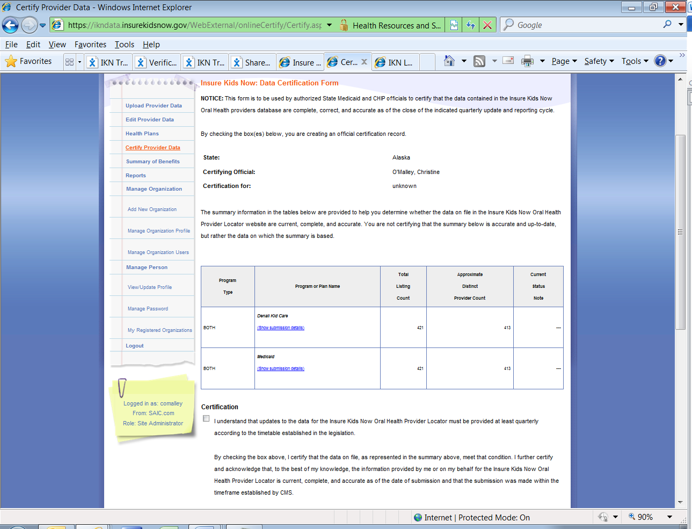
Task: Click the RSS feeds icon
Action: [x=479, y=61]
